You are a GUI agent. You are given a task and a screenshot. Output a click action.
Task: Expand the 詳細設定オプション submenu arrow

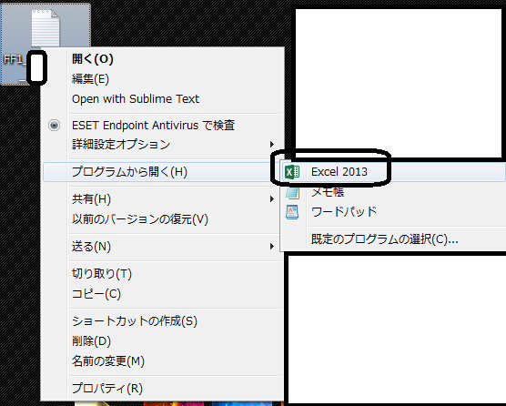pyautogui.click(x=272, y=144)
